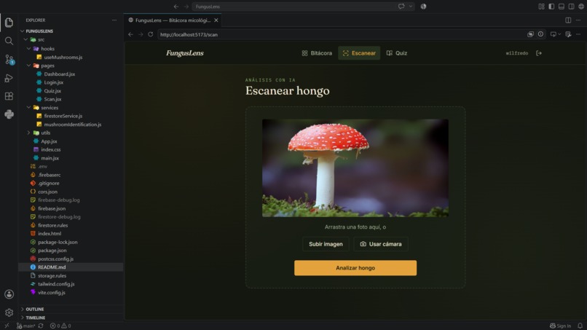
Task: Open chat icon in command center
Action: (x=401, y=7)
